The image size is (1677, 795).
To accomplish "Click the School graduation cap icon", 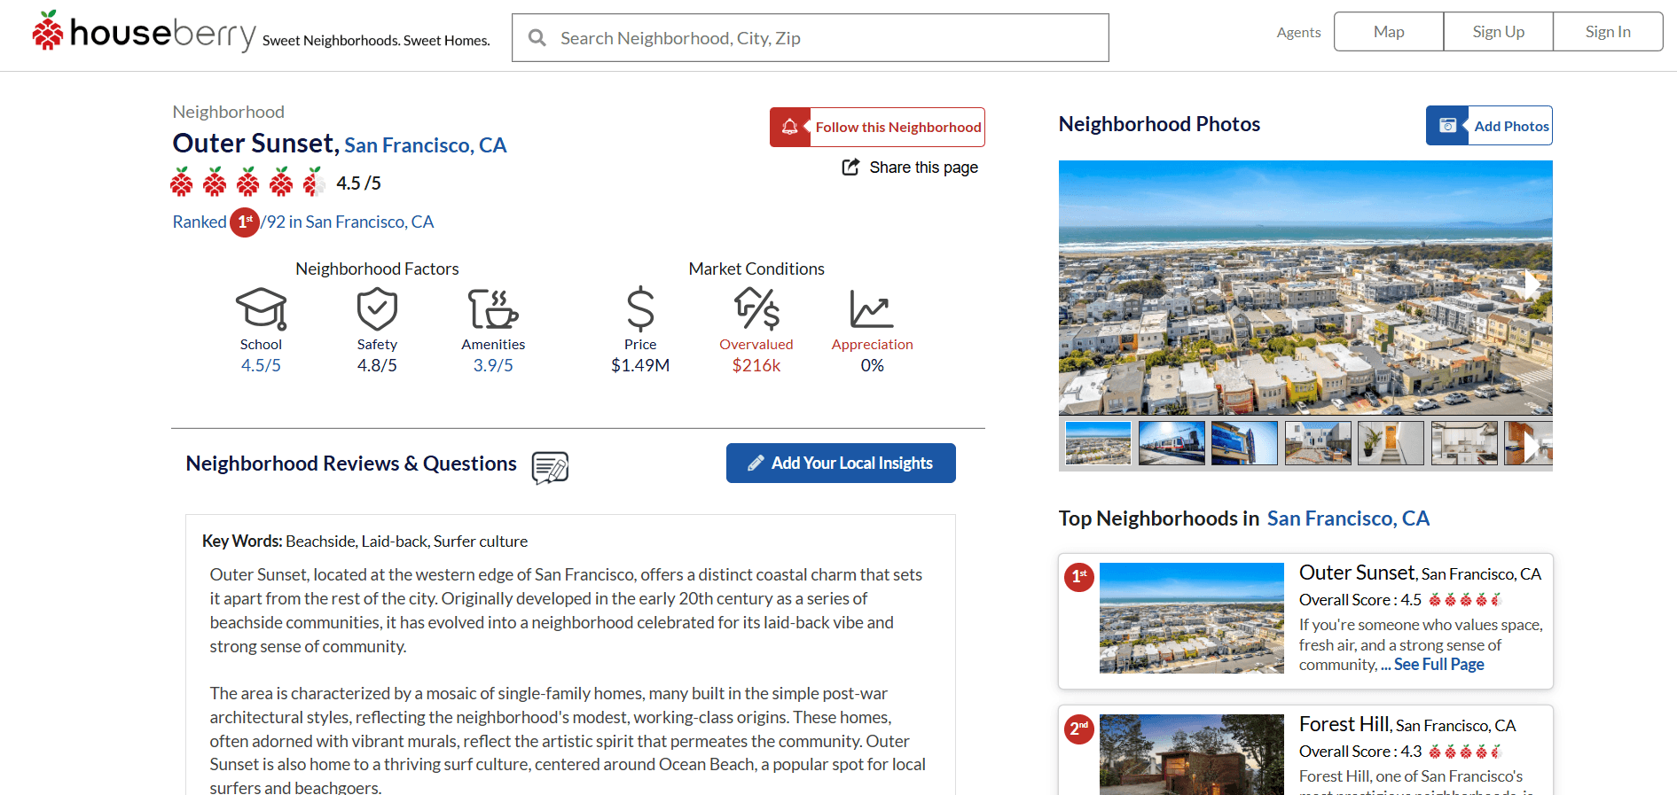I will pyautogui.click(x=261, y=309).
